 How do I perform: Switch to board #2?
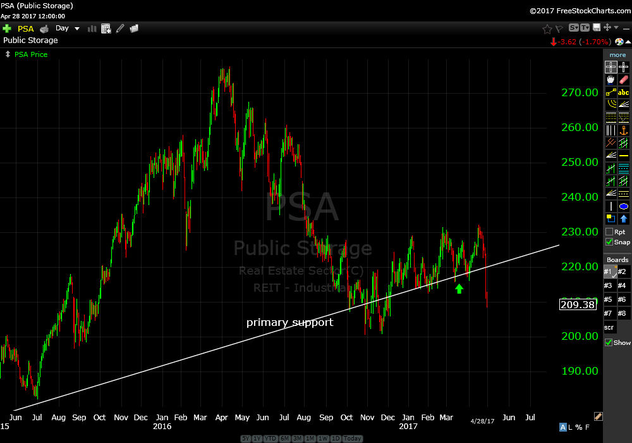point(624,271)
